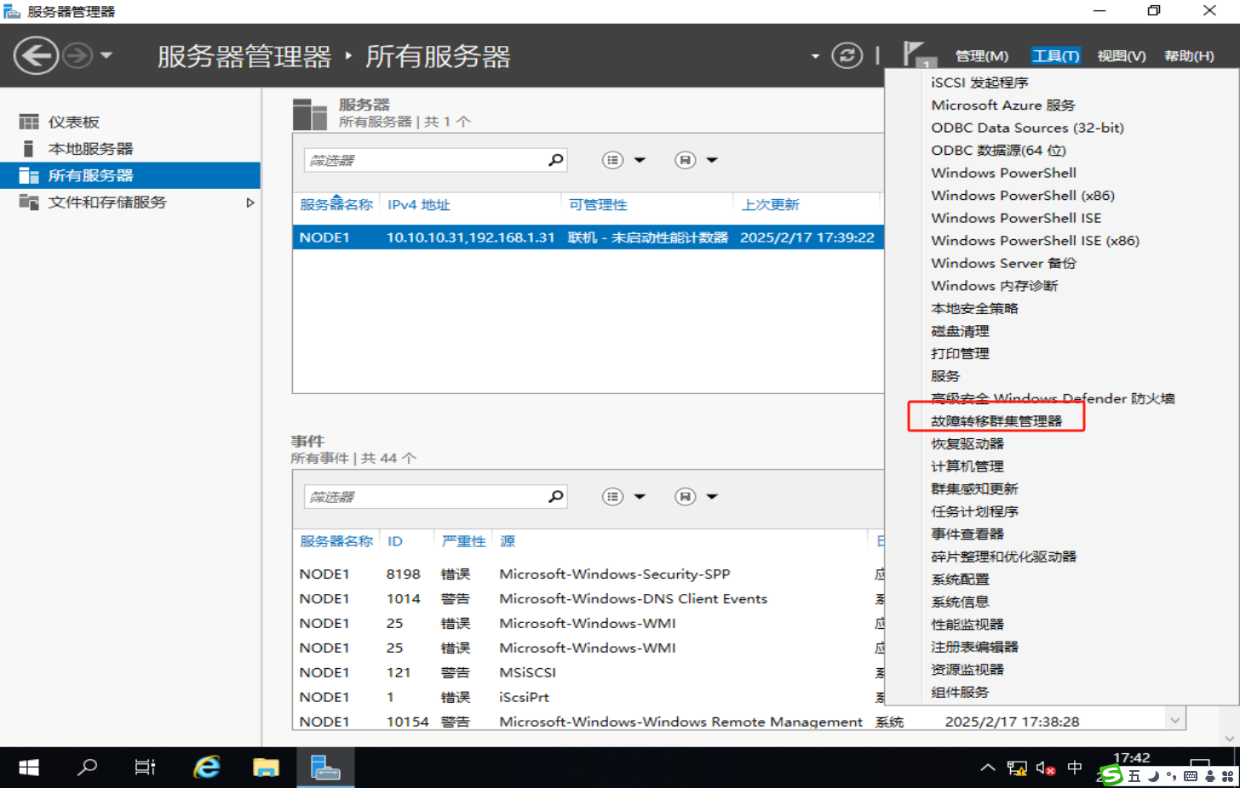This screenshot has height=788, width=1240.
Task: Expand the servers save query dropdown arrow
Action: click(712, 160)
